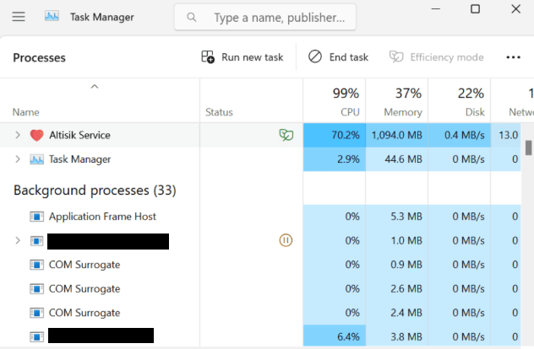Screen dimensions: 534x349
Task: Expand the suspended redacted process row
Action: pyautogui.click(x=18, y=240)
